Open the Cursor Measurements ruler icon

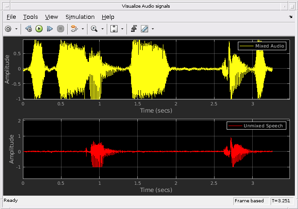145,29
